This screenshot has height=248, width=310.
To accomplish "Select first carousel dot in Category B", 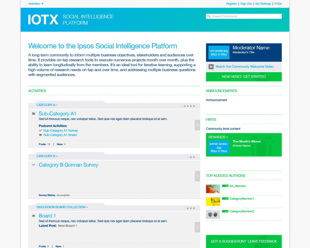I will [x=188, y=157].
